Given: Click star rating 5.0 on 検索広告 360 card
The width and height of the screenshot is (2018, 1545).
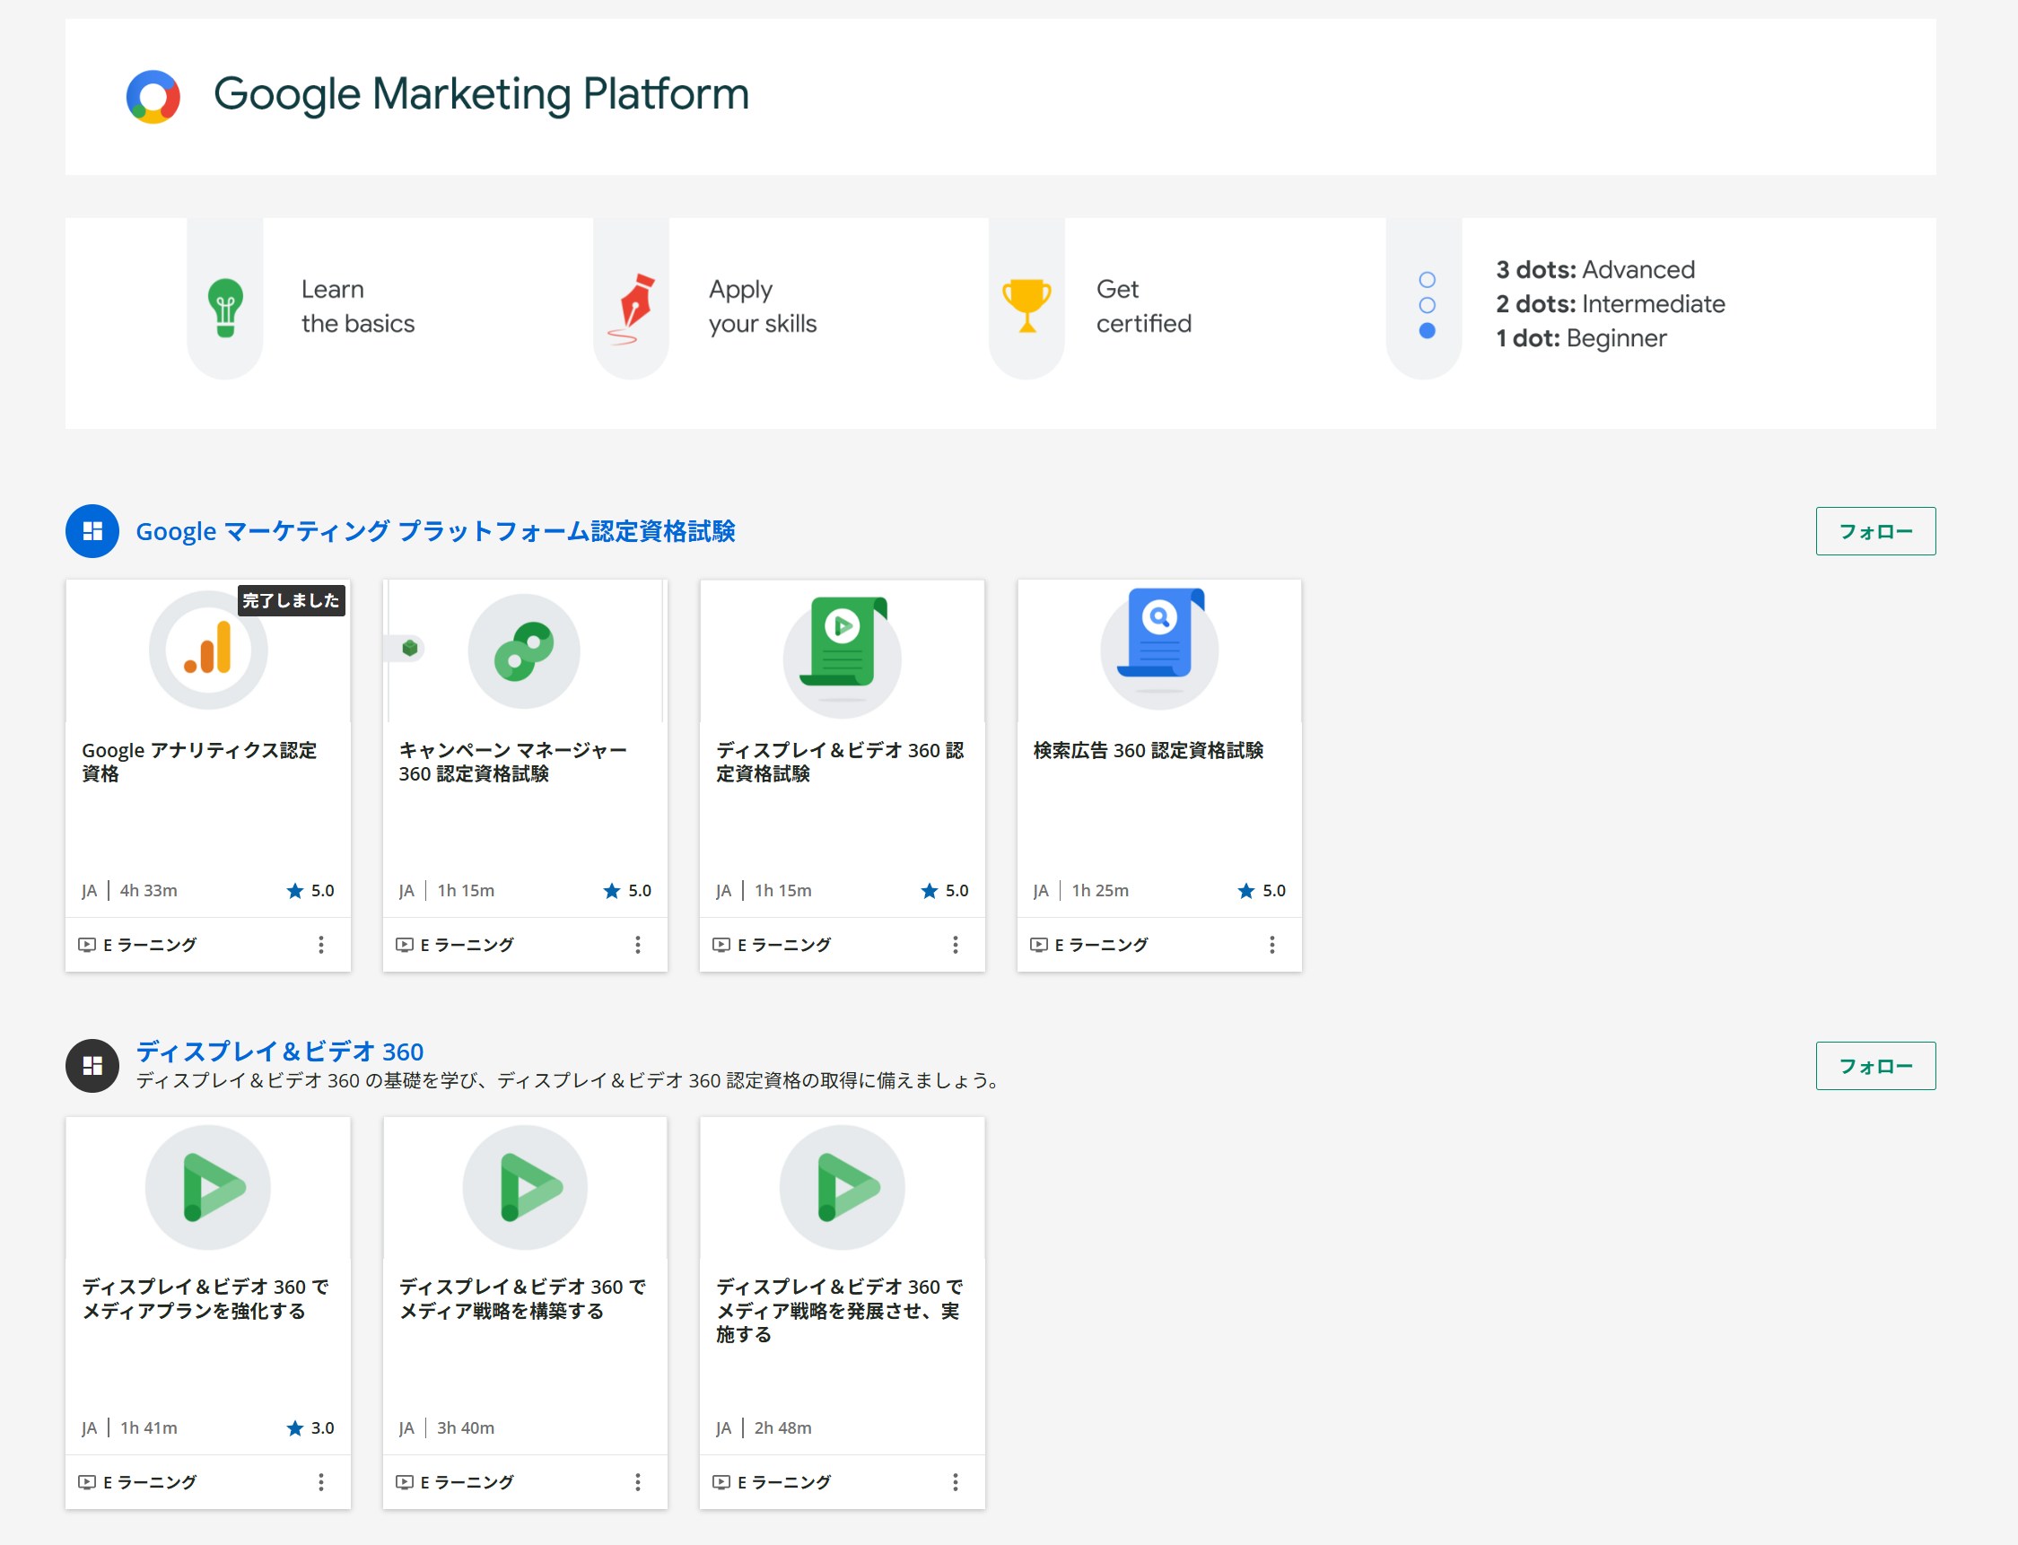Looking at the screenshot, I should click(x=1261, y=890).
